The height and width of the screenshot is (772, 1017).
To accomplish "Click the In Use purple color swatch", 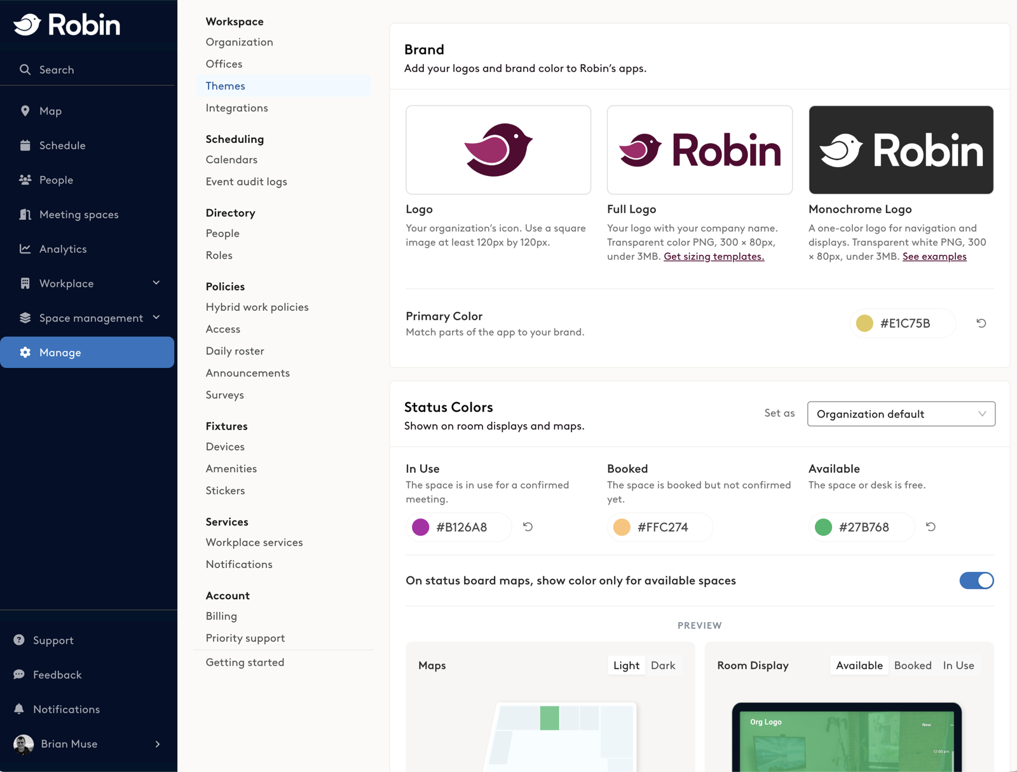I will pyautogui.click(x=421, y=527).
